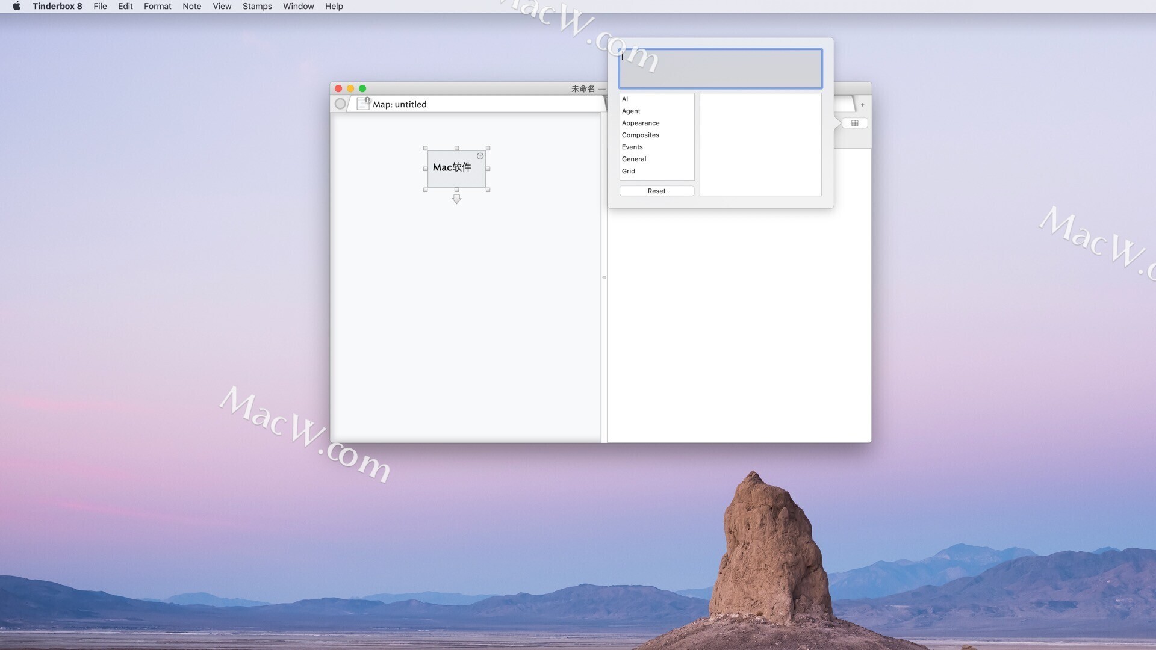
Task: Click the green zoom window button
Action: 362,88
